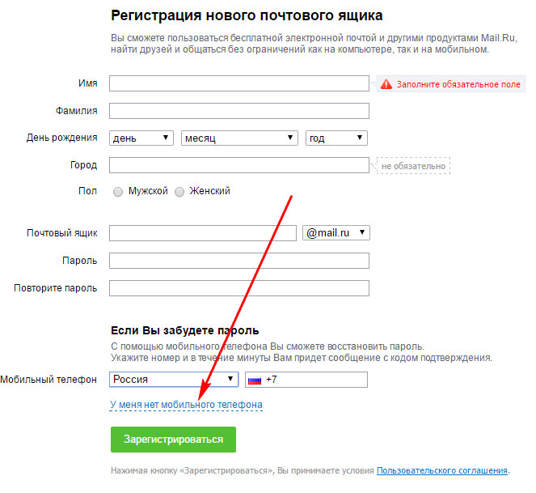
Task: Select the Женский radio button
Action: pos(180,192)
